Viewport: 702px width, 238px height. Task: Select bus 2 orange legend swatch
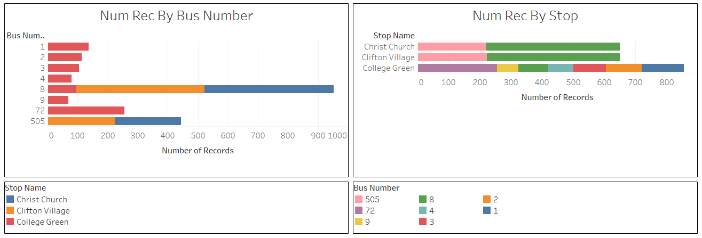[487, 199]
